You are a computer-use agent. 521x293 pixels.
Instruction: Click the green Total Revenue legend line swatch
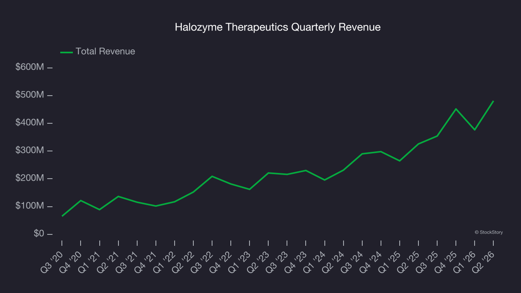coord(66,52)
